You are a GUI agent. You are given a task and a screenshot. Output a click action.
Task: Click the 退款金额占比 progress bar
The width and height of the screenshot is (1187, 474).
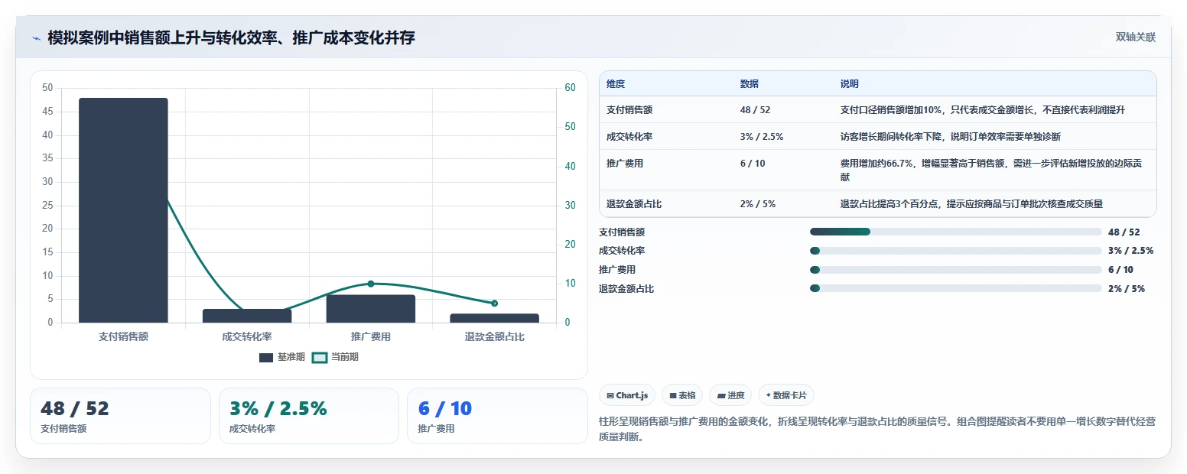(x=955, y=288)
